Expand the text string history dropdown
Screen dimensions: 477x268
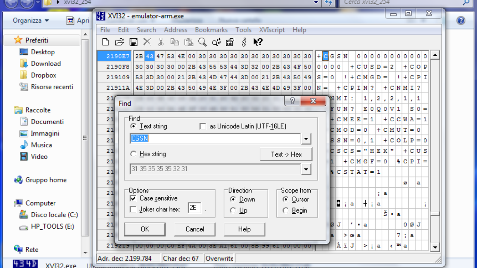click(306, 139)
